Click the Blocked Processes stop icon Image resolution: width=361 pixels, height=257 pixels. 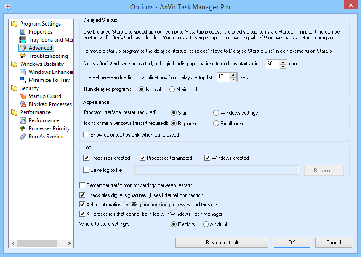point(23,104)
